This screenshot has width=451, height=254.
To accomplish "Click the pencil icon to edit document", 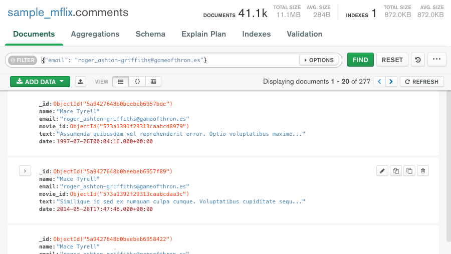I will click(x=382, y=171).
